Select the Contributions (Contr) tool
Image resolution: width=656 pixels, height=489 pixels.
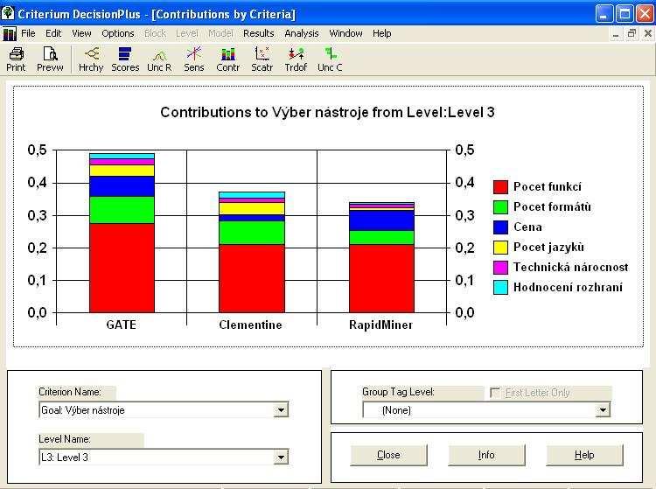pos(228,59)
